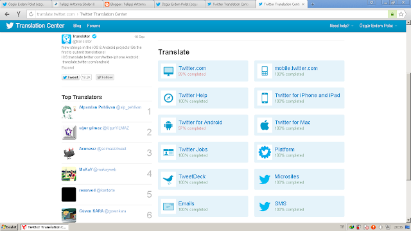Click the browser back arrow
The height and width of the screenshot is (231, 411).
tap(7, 14)
